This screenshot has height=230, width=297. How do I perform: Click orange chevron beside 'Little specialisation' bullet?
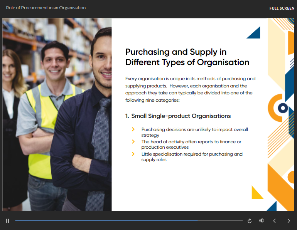click(133, 154)
